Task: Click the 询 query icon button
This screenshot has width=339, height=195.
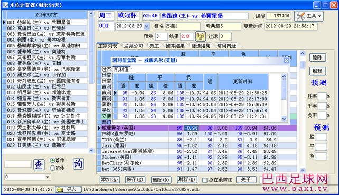Action: pyautogui.click(x=78, y=164)
